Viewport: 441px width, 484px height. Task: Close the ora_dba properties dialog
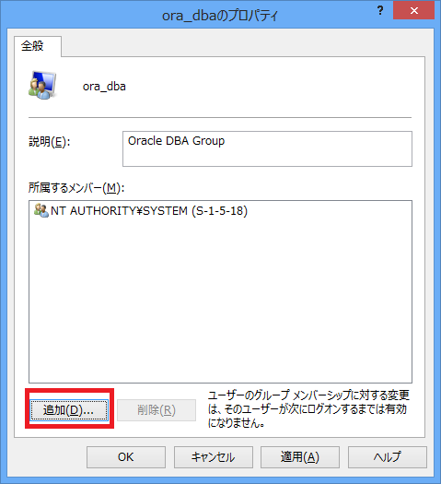click(x=414, y=11)
